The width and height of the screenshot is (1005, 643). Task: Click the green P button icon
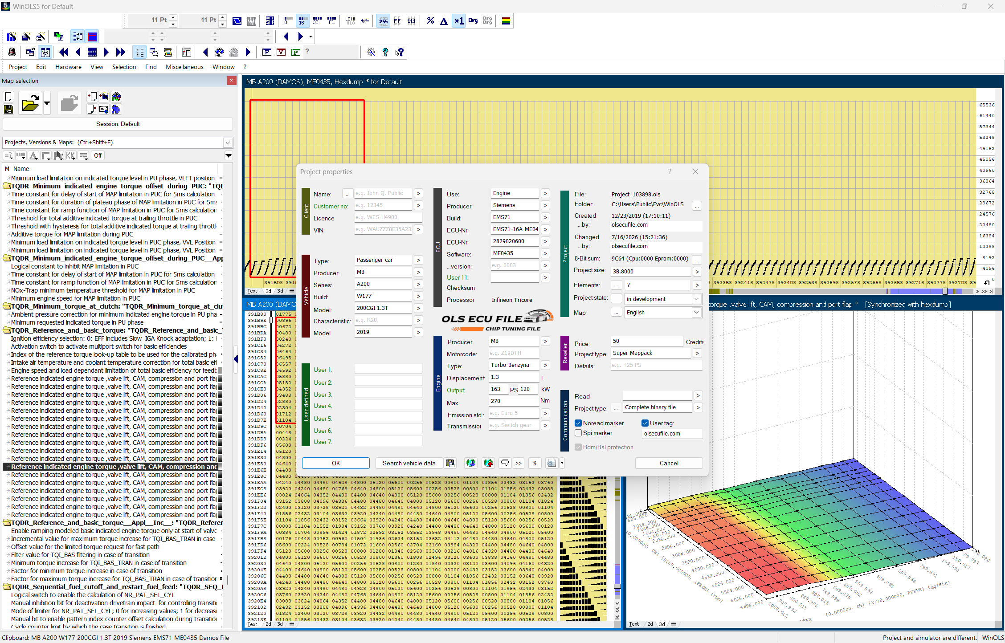coord(295,53)
